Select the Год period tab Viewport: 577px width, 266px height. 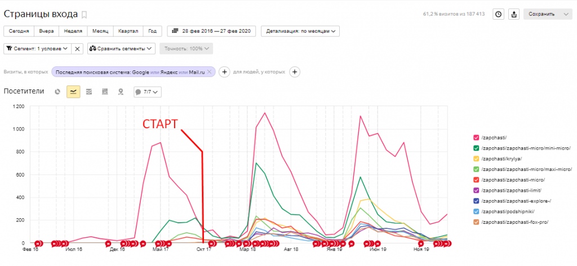[x=152, y=31]
